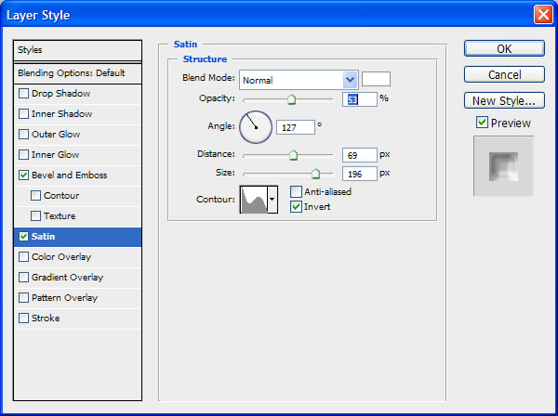Select the Styles list item
Screen dimensions: 558x416
77,50
